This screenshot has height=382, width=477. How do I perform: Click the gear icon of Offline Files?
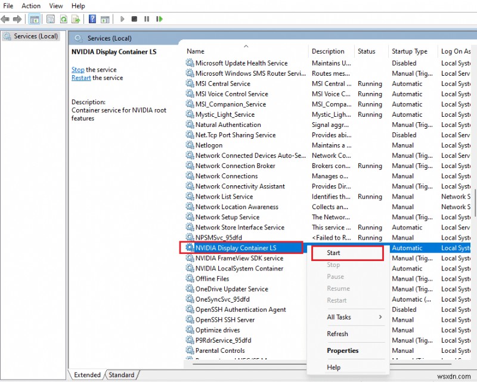(190, 278)
